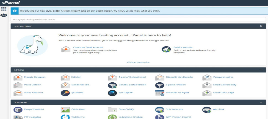Open the E-posta Hesapları icon
Viewport: 268px width, 119px height.
pos(18,77)
